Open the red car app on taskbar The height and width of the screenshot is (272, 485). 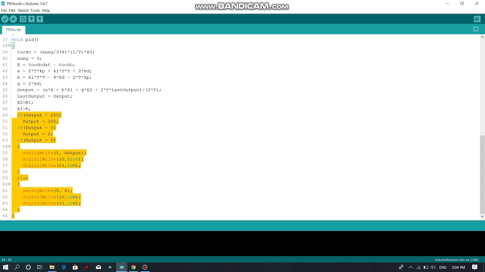coord(87,267)
